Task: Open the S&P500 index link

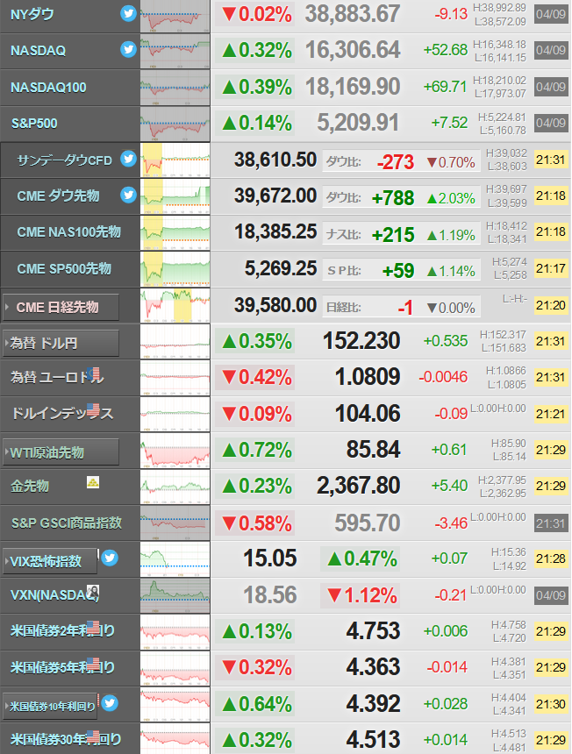Action: (x=34, y=124)
